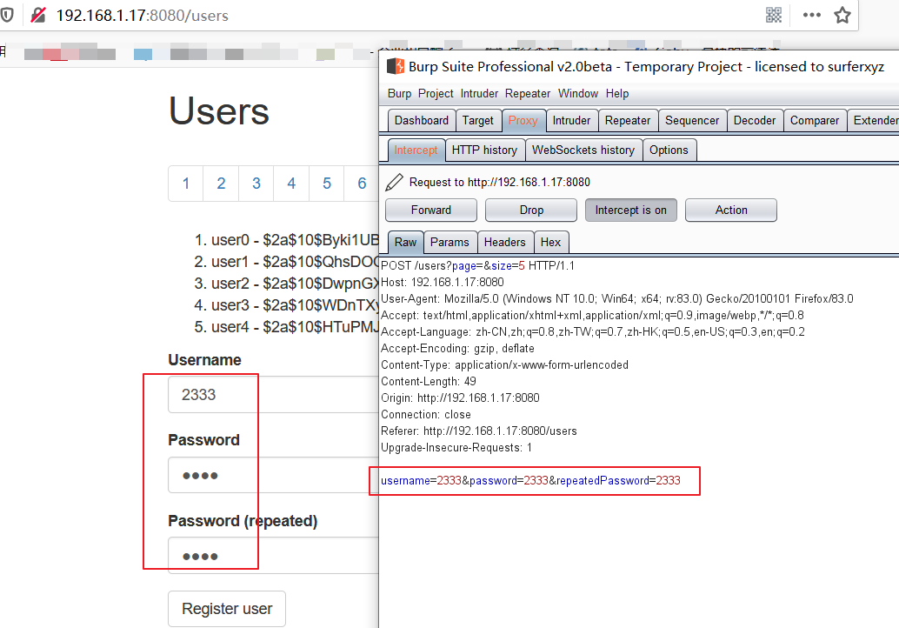899x628 pixels.
Task: Click the Users page heading
Action: (x=219, y=110)
